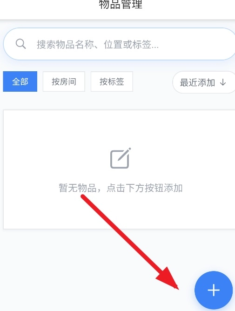235x311 pixels.
Task: Select the 全部 filter tab
Action: point(20,81)
